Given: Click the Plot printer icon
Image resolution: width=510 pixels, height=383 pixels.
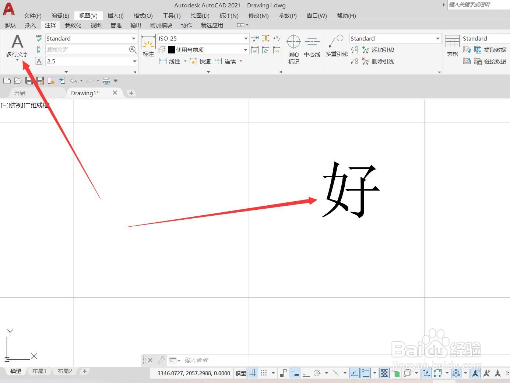Looking at the screenshot, I should pyautogui.click(x=106, y=81).
